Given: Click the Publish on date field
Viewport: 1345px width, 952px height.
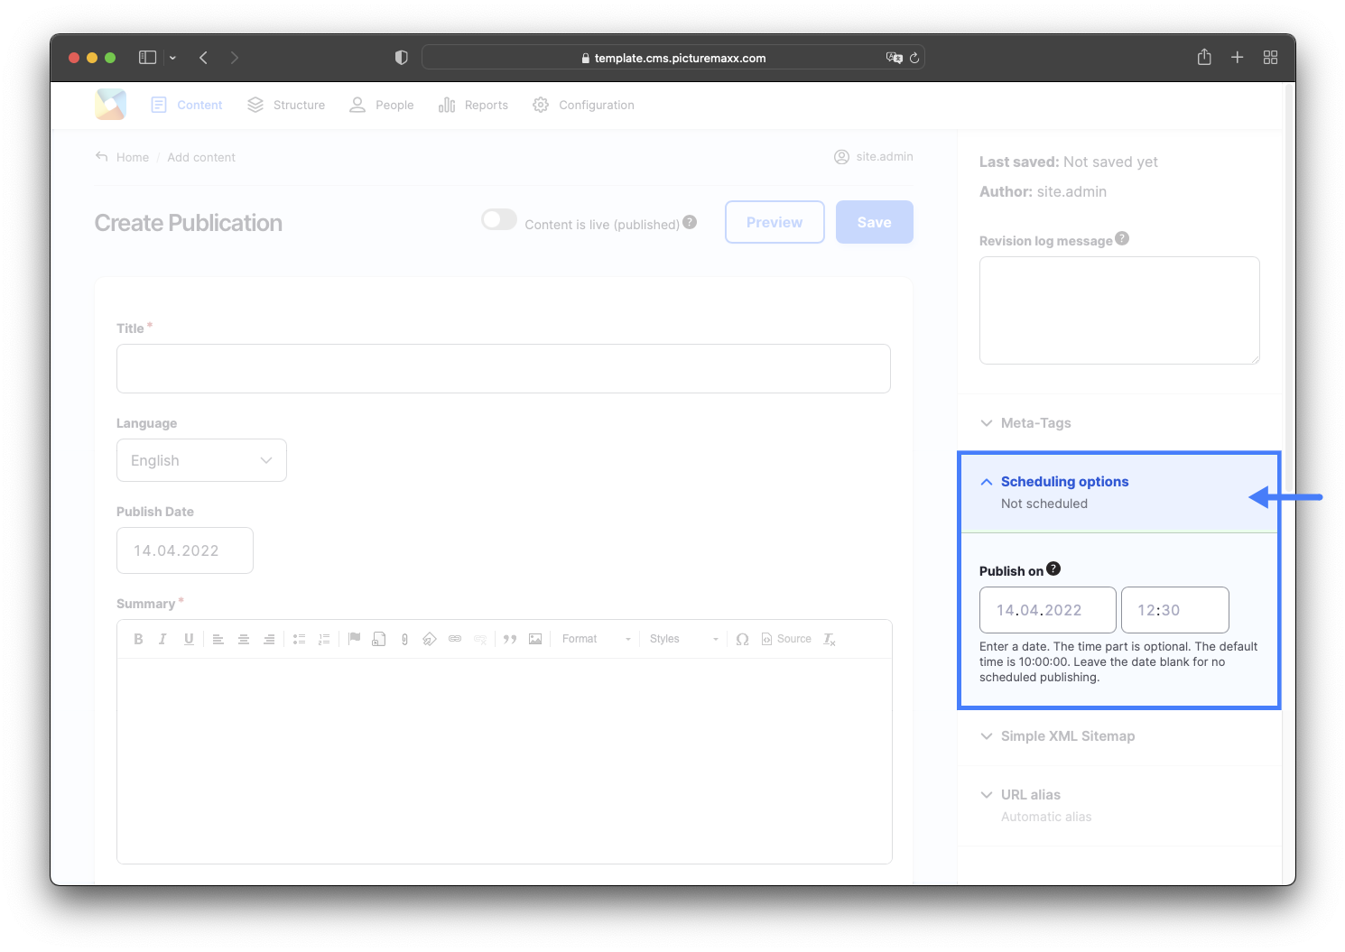Looking at the screenshot, I should [x=1048, y=610].
